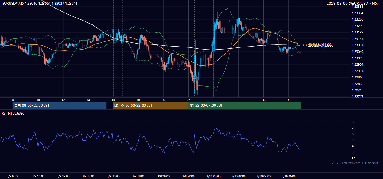This screenshot has height=179, width=383.
Task: Click the RSI 30 level label
Action: click(353, 152)
